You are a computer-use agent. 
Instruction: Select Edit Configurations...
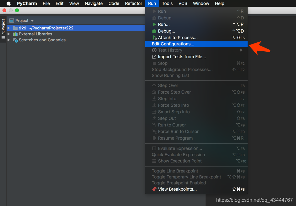pyautogui.click(x=196, y=44)
